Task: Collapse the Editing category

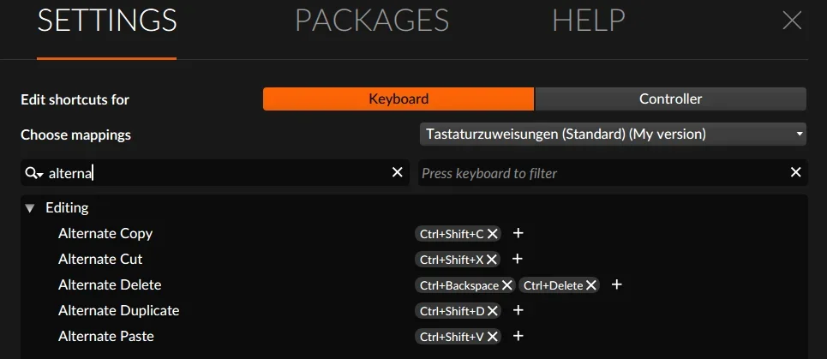Action: (31, 207)
